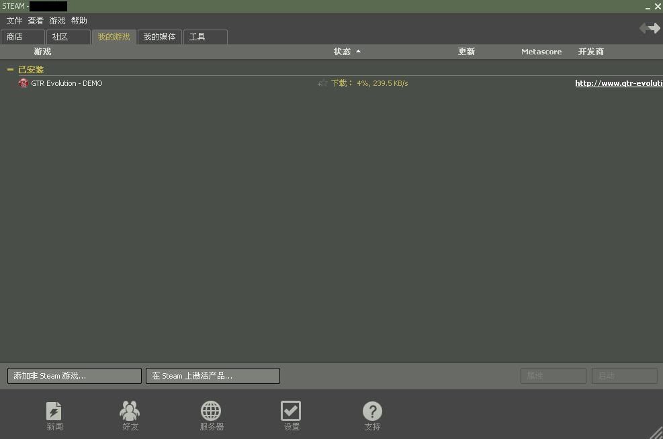Click the disabled 属性 properties button
The height and width of the screenshot is (439, 663).
pyautogui.click(x=553, y=376)
